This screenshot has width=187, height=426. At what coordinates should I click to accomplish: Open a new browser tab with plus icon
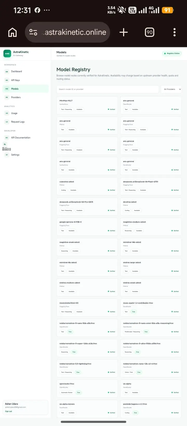click(124, 32)
